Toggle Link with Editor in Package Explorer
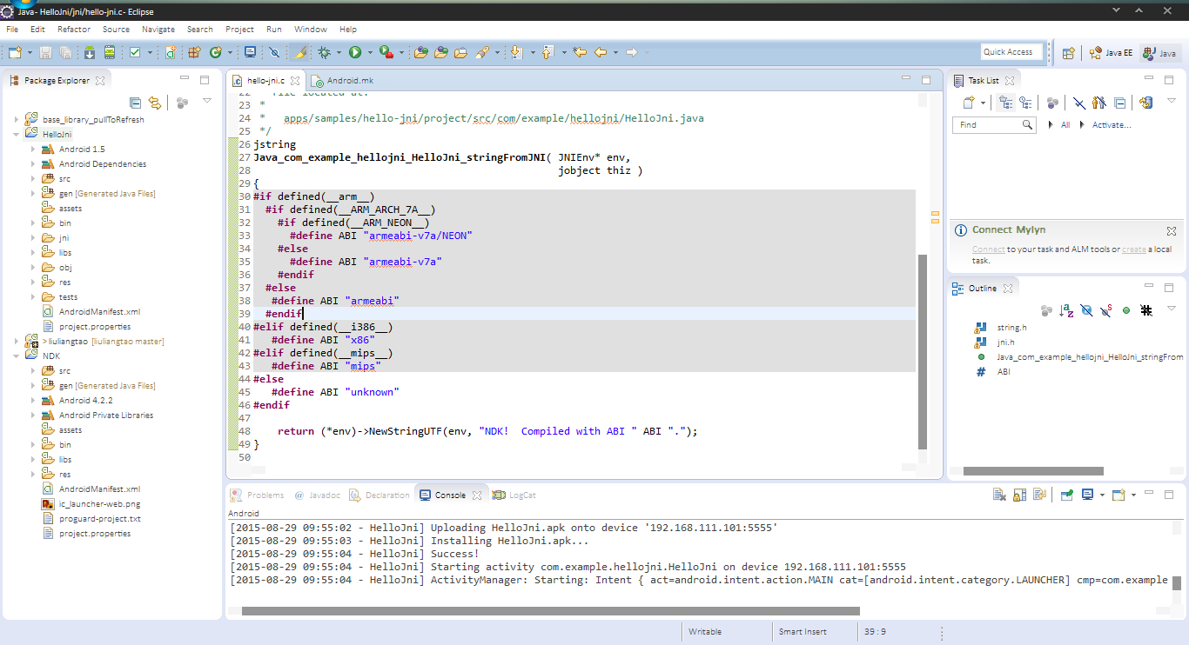Image resolution: width=1189 pixels, height=645 pixels. pos(155,103)
